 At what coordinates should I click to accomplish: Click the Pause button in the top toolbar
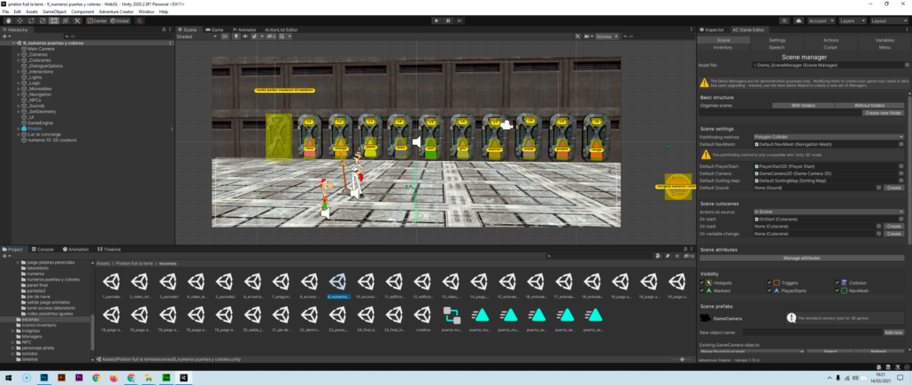click(448, 20)
